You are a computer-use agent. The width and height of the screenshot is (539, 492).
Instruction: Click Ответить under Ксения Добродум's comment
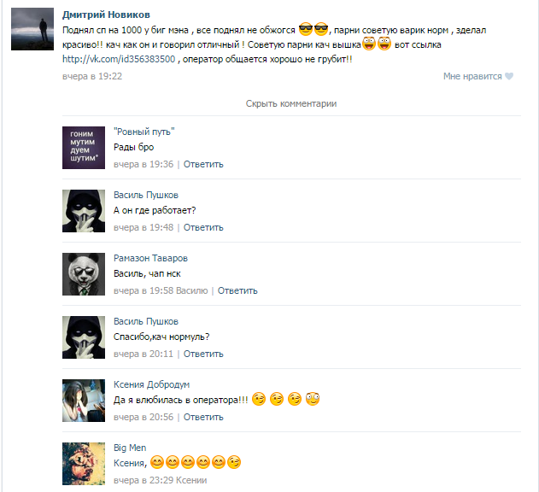pos(203,418)
